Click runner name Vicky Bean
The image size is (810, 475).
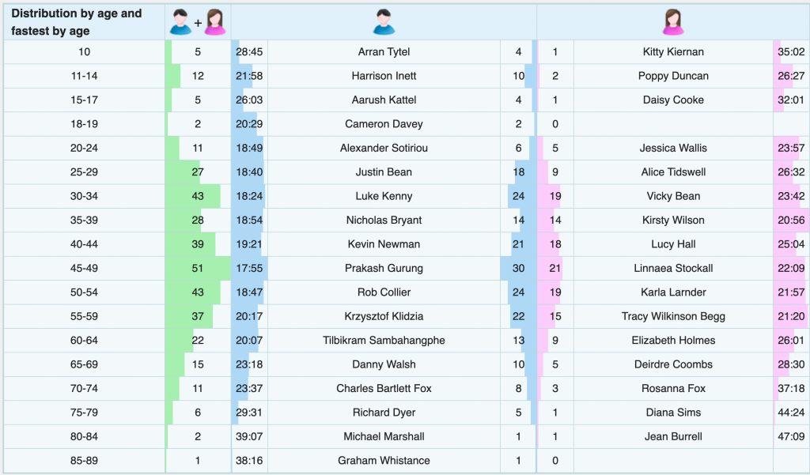tap(673, 196)
